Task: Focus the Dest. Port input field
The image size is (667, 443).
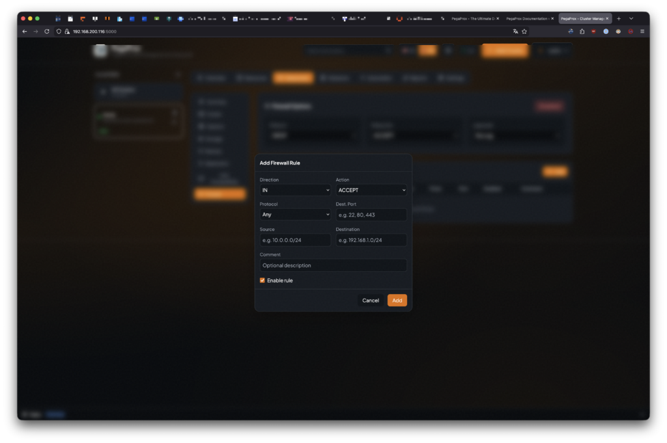Action: tap(371, 215)
